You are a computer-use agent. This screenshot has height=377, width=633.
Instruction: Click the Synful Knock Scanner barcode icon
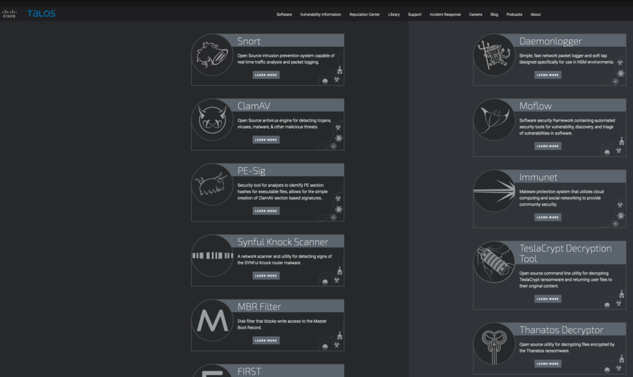[212, 255]
